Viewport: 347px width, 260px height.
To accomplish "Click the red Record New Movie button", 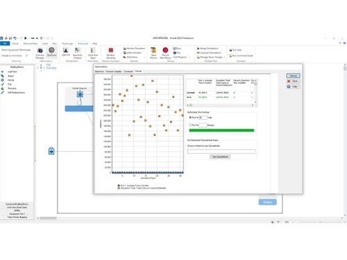I will click(x=165, y=53).
